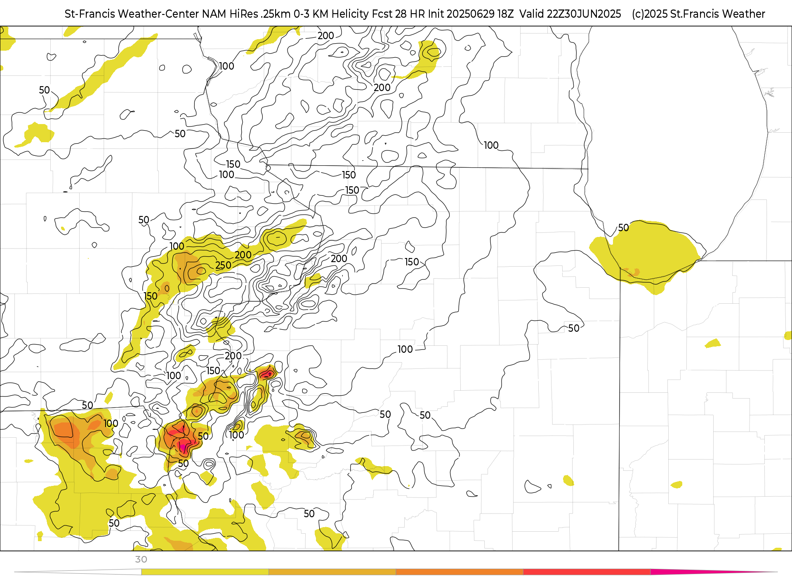Click 'Fcst 28 HR' in the title

398,14
